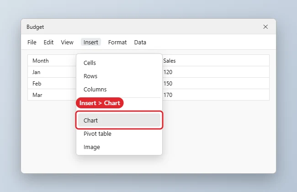Select the cell with value 170

[x=216, y=95]
